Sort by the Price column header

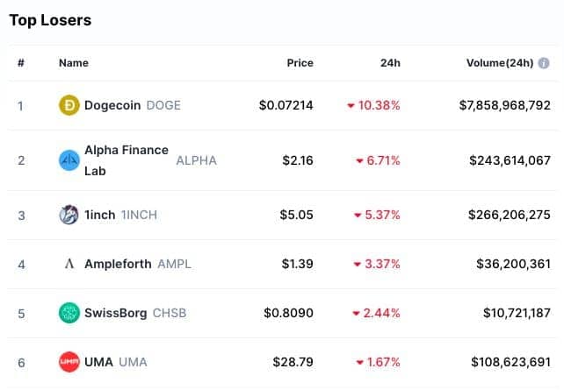click(300, 63)
